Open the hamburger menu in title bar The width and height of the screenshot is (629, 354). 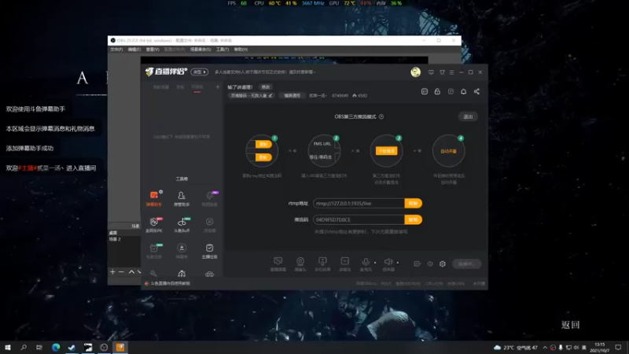(451, 72)
